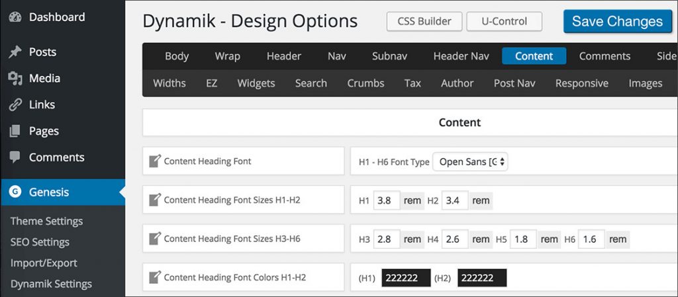Open the H1 - H6 Font Type dropdown
Viewport: 678px width, 297px height.
pyautogui.click(x=470, y=161)
